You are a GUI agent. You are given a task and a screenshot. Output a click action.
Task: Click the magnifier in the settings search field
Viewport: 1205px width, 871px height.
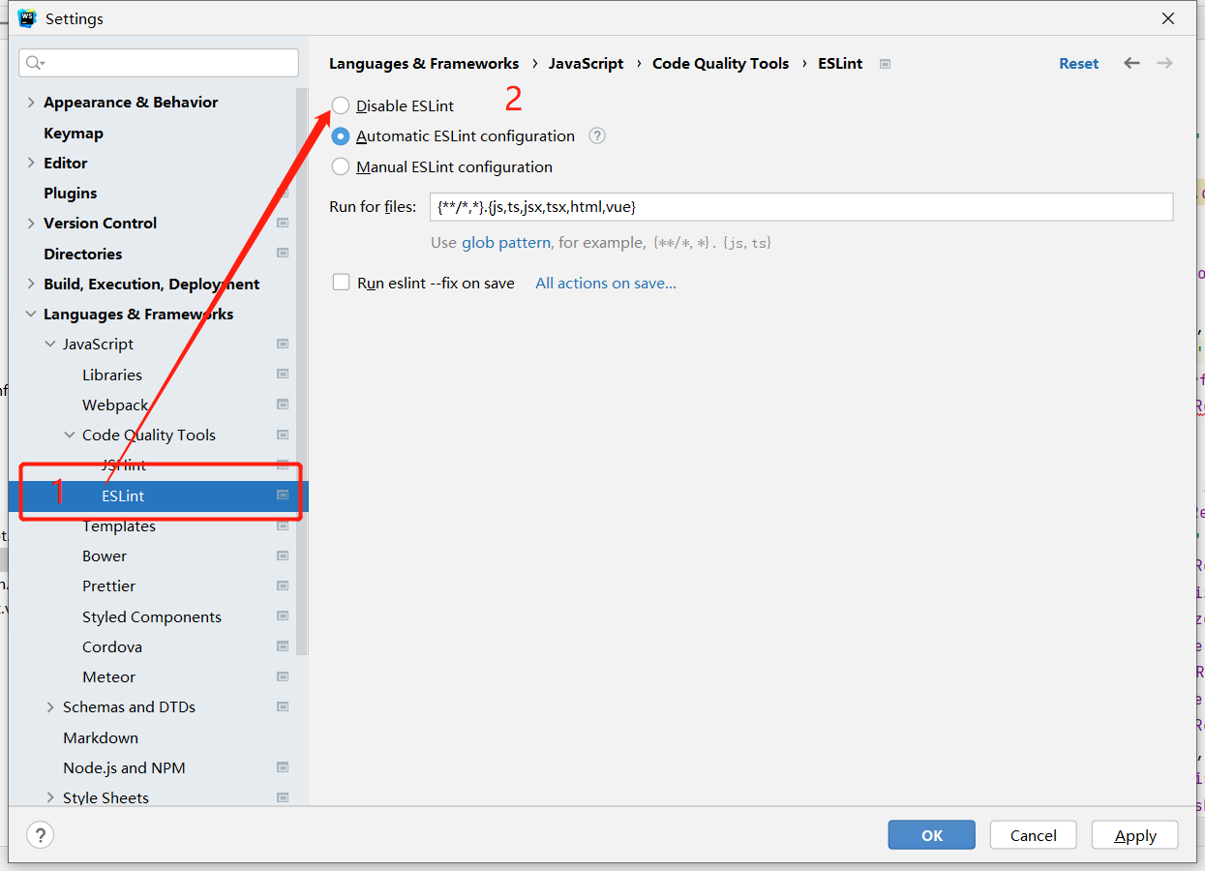(x=33, y=62)
